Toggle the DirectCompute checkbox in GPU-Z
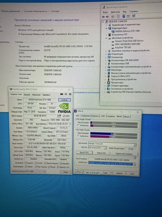The image size is (162, 217). click(x=45, y=163)
